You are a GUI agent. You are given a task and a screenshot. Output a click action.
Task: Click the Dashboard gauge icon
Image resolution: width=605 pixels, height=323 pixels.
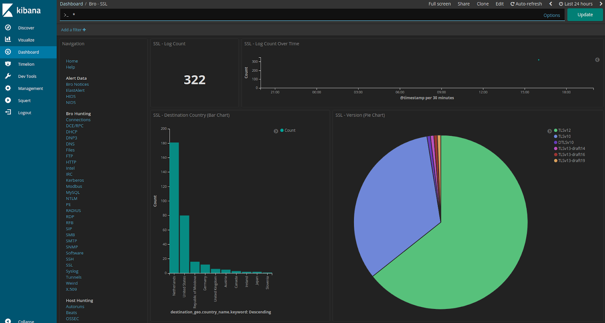(x=8, y=52)
